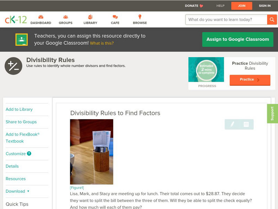
Task: Open the Details link
Action: 12,166
